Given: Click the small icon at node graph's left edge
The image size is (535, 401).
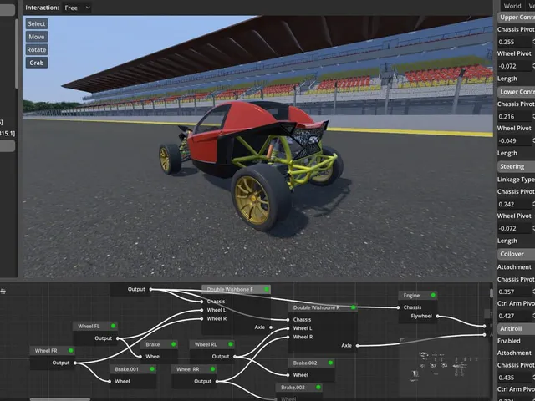Looking at the screenshot, I should coord(3,292).
